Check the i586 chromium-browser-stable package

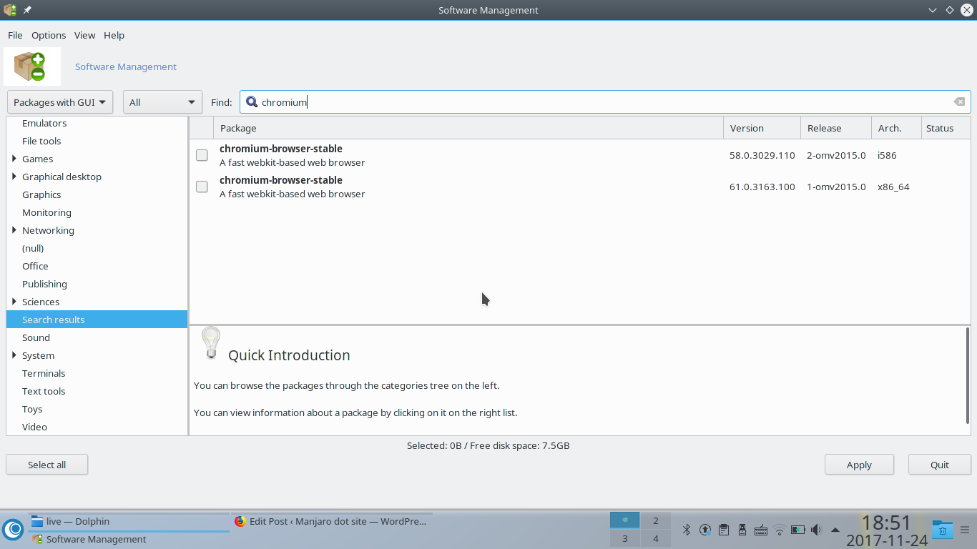click(202, 155)
